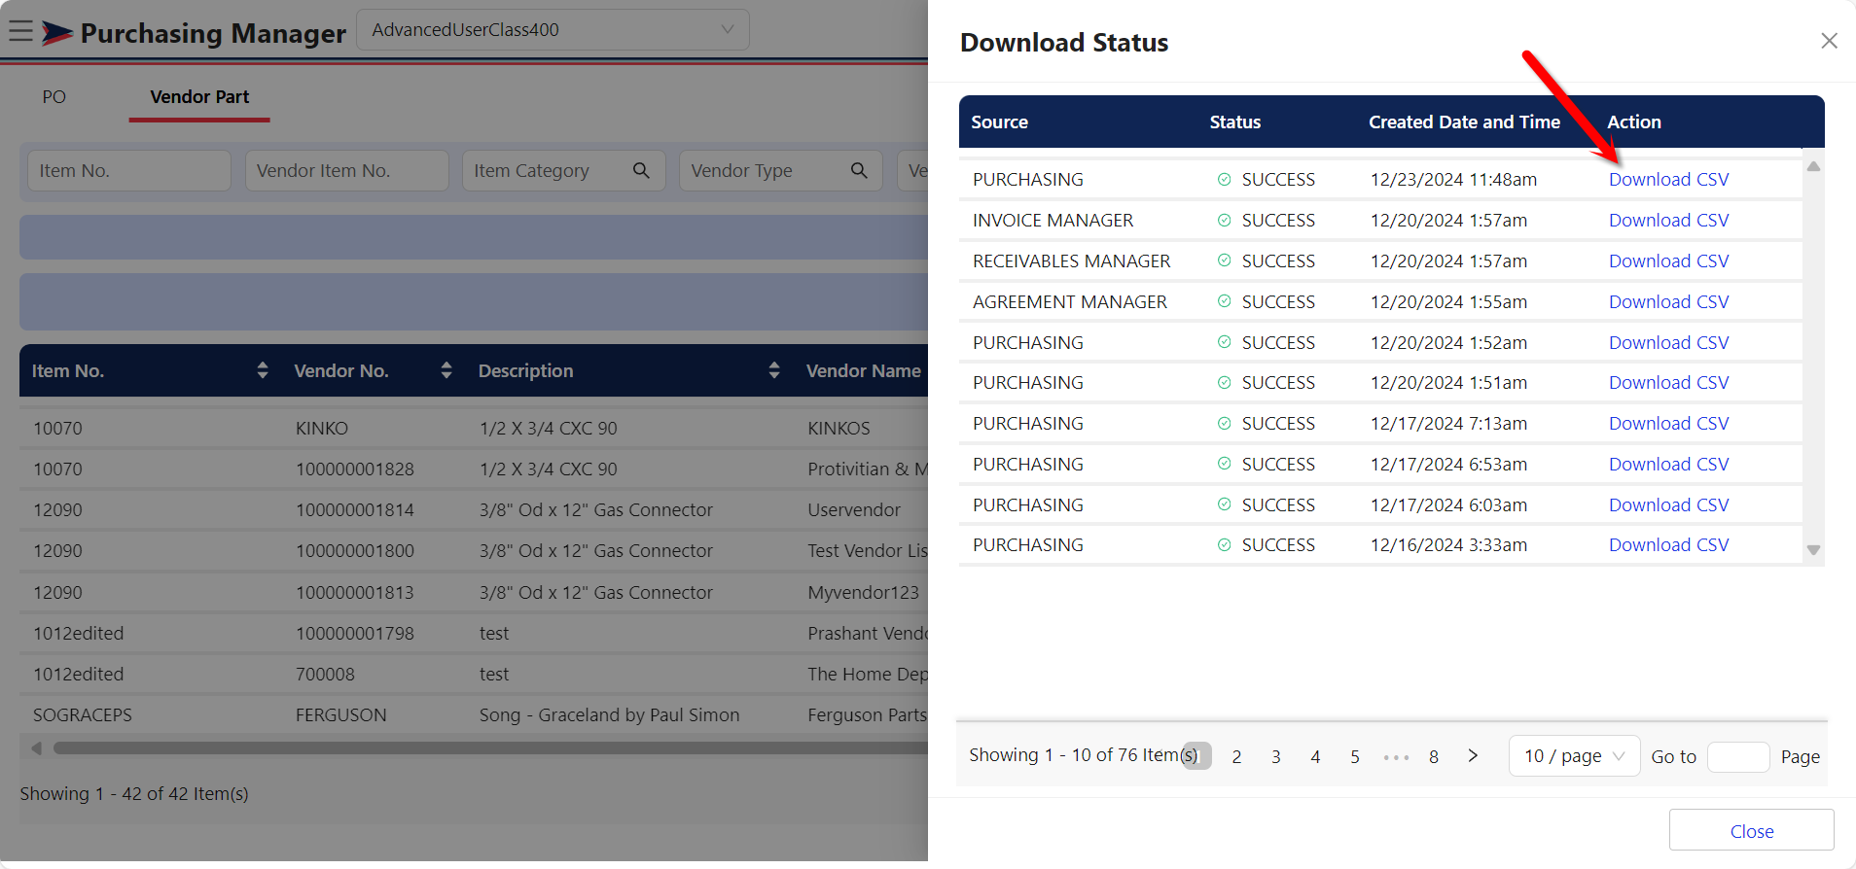Click the Source column header

tap(999, 122)
